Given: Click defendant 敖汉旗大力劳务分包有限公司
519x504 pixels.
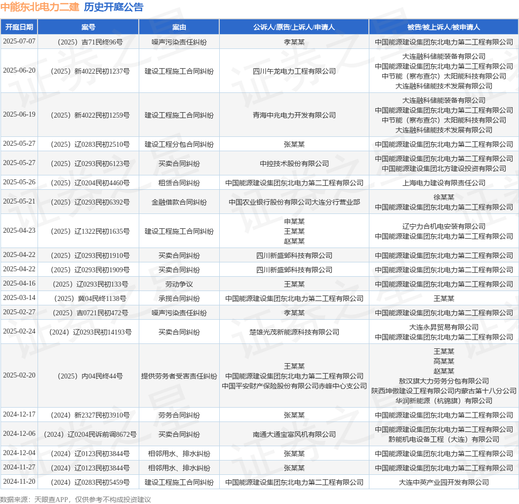Looking at the screenshot, I should click(x=444, y=381).
